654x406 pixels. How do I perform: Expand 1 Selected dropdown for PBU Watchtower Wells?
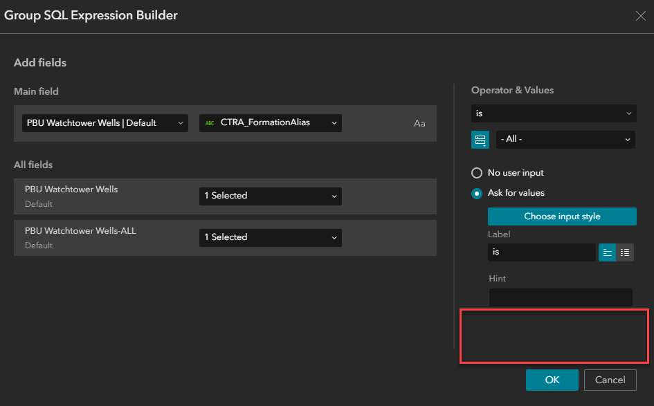(x=270, y=196)
